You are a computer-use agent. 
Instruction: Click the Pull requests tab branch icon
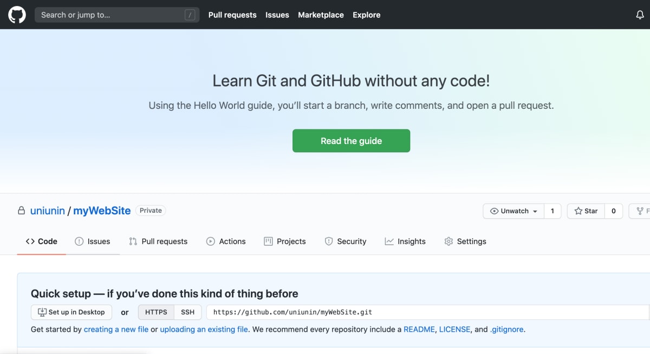[133, 241]
